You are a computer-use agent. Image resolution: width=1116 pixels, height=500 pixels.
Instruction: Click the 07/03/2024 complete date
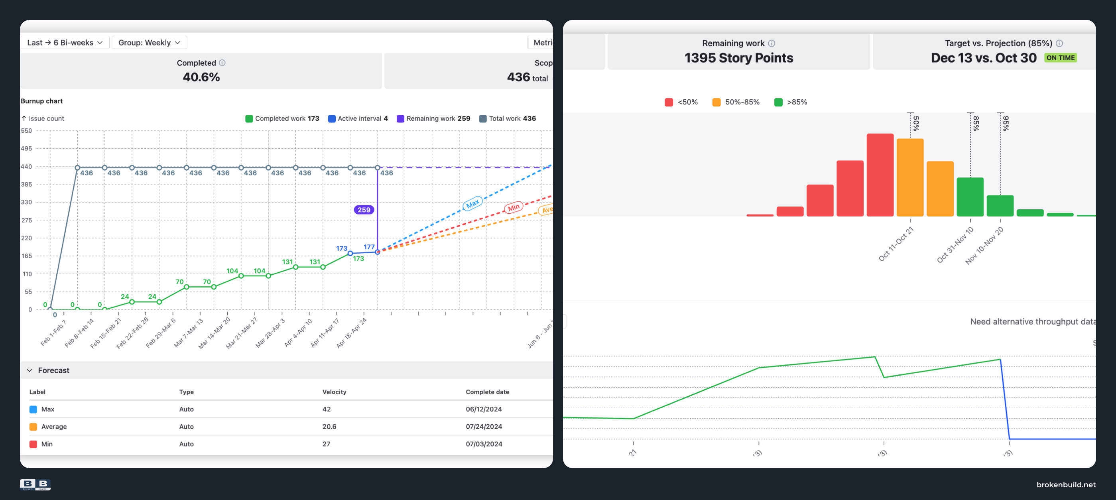484,444
